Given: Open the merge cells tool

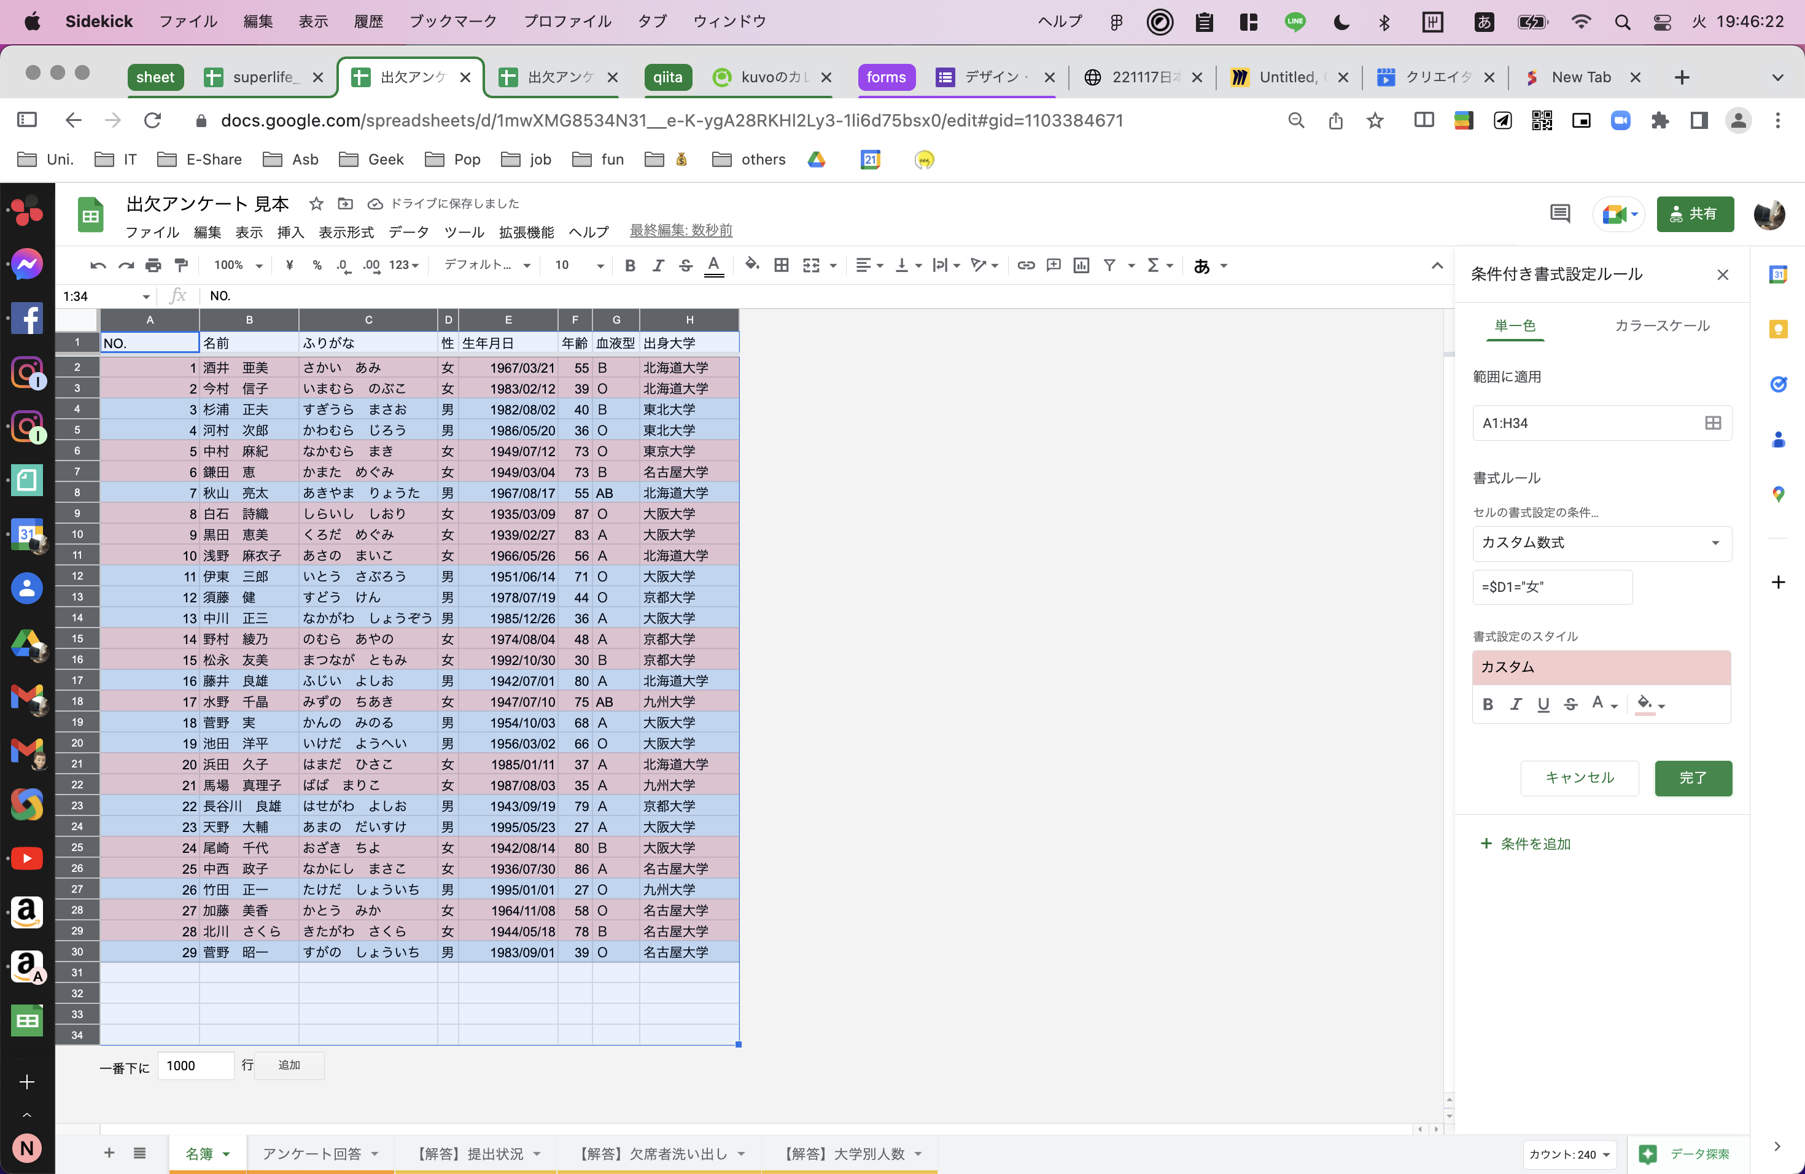Looking at the screenshot, I should 812,265.
